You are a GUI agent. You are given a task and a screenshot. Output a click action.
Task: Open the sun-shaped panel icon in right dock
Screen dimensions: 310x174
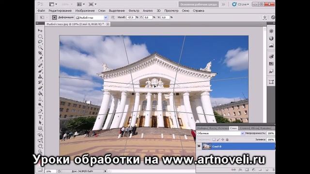coord(271,31)
